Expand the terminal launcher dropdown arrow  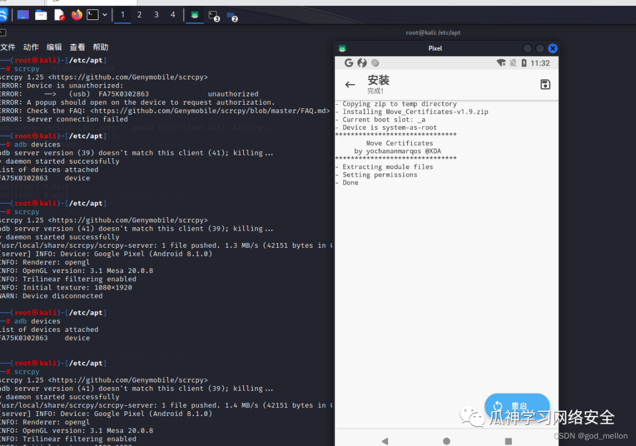tap(105, 15)
